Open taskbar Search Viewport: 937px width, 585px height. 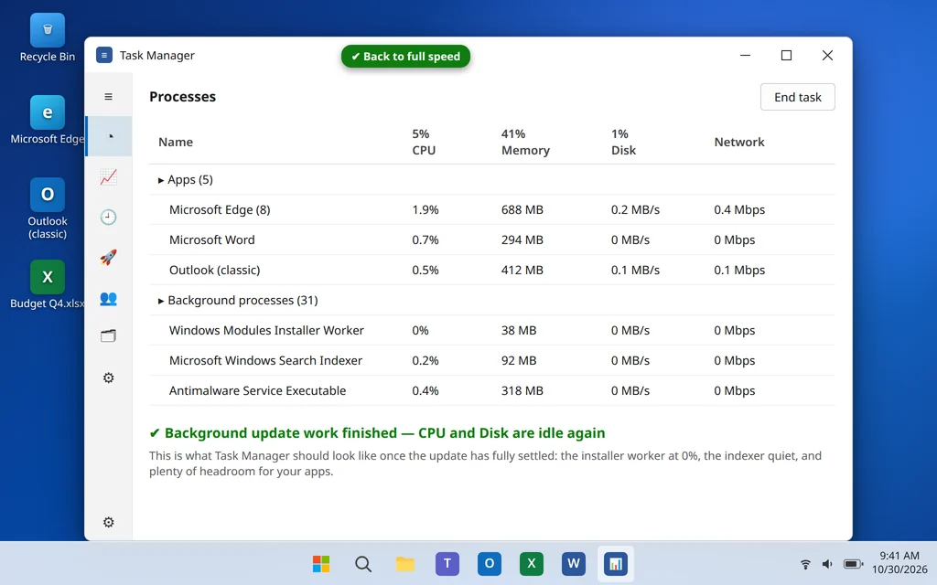(x=362, y=563)
